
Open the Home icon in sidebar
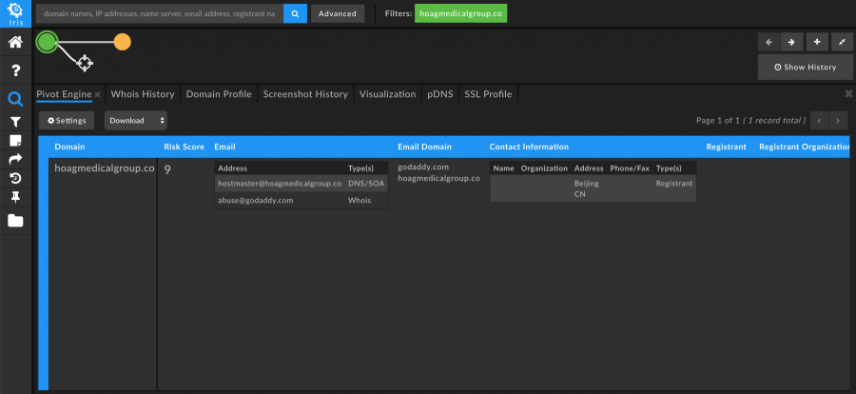[16, 42]
